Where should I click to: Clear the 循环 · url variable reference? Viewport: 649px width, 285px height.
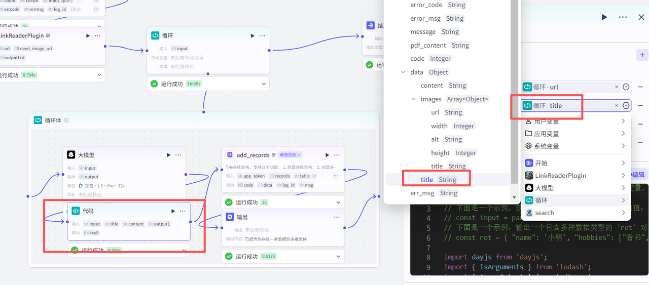pos(617,87)
